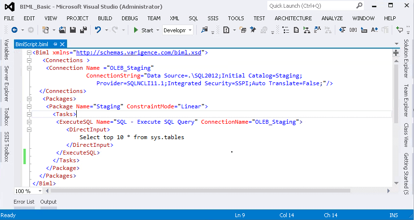Click the vertical scrollbar down arrow
The width and height of the screenshot is (414, 220).
[x=396, y=183]
